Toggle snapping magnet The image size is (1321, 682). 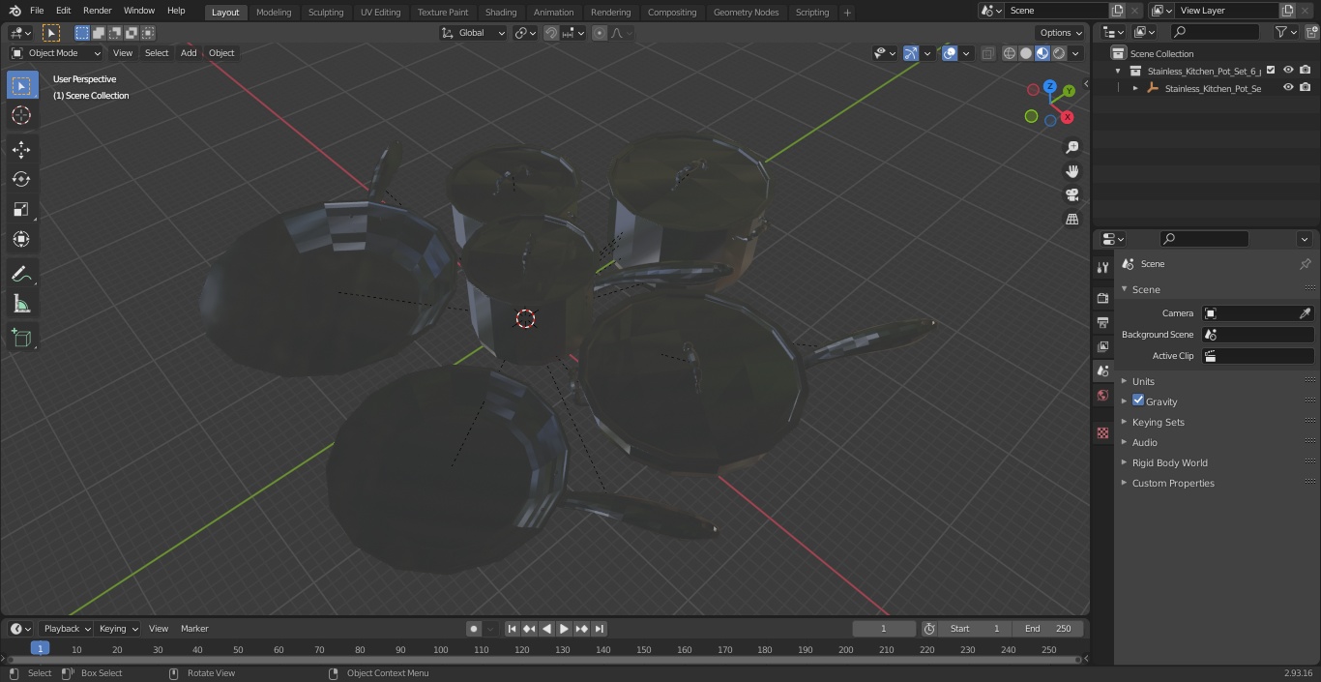(551, 33)
